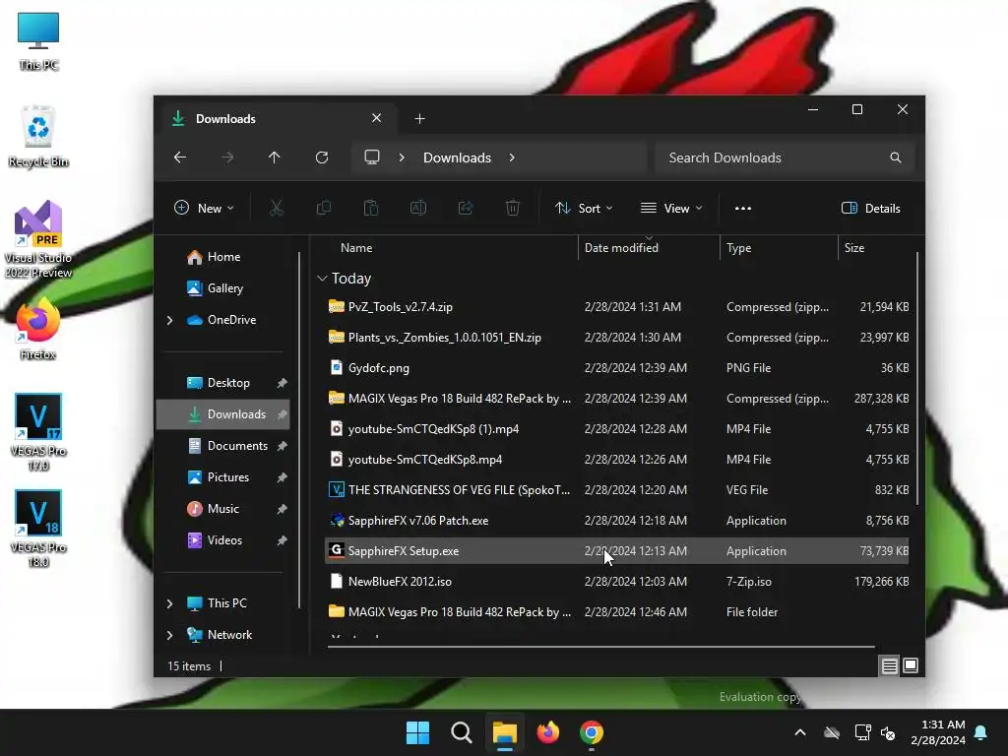Switch to details list view icon
This screenshot has height=756, width=1008.
pyautogui.click(x=889, y=665)
